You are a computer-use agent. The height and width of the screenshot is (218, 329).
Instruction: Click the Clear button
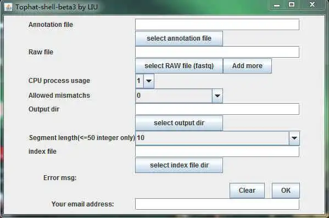pos(247,191)
